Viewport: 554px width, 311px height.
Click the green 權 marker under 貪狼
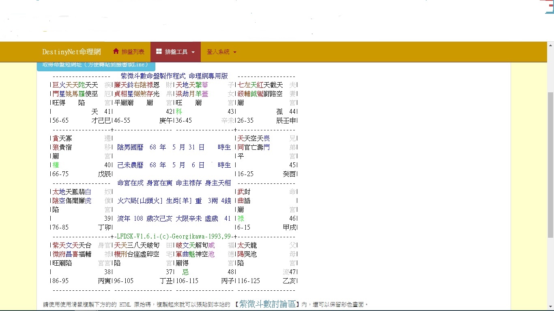click(x=56, y=165)
